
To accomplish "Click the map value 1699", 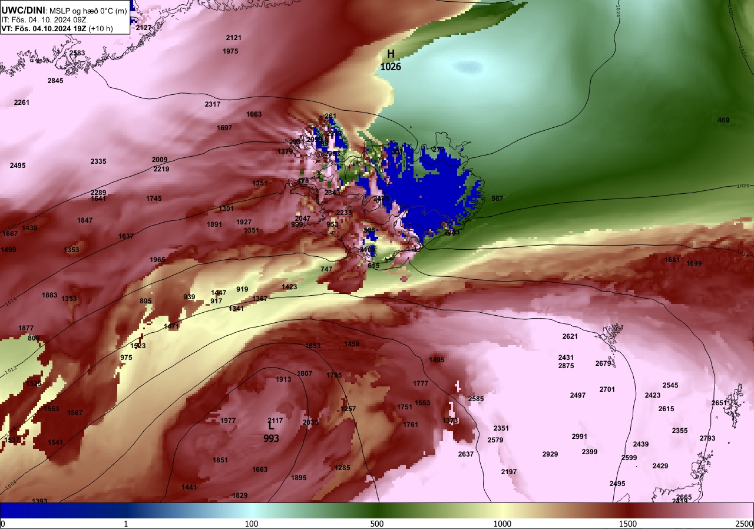I will (694, 263).
